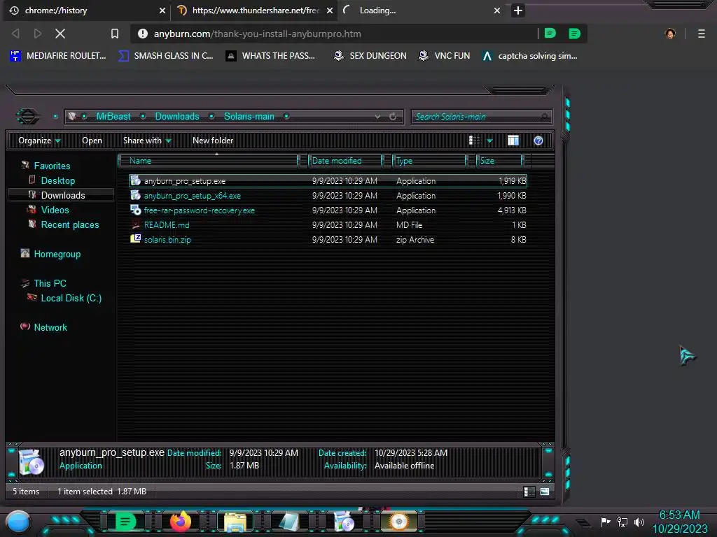Open captcha solving sim bookmark
The image size is (717, 537).
point(530,56)
